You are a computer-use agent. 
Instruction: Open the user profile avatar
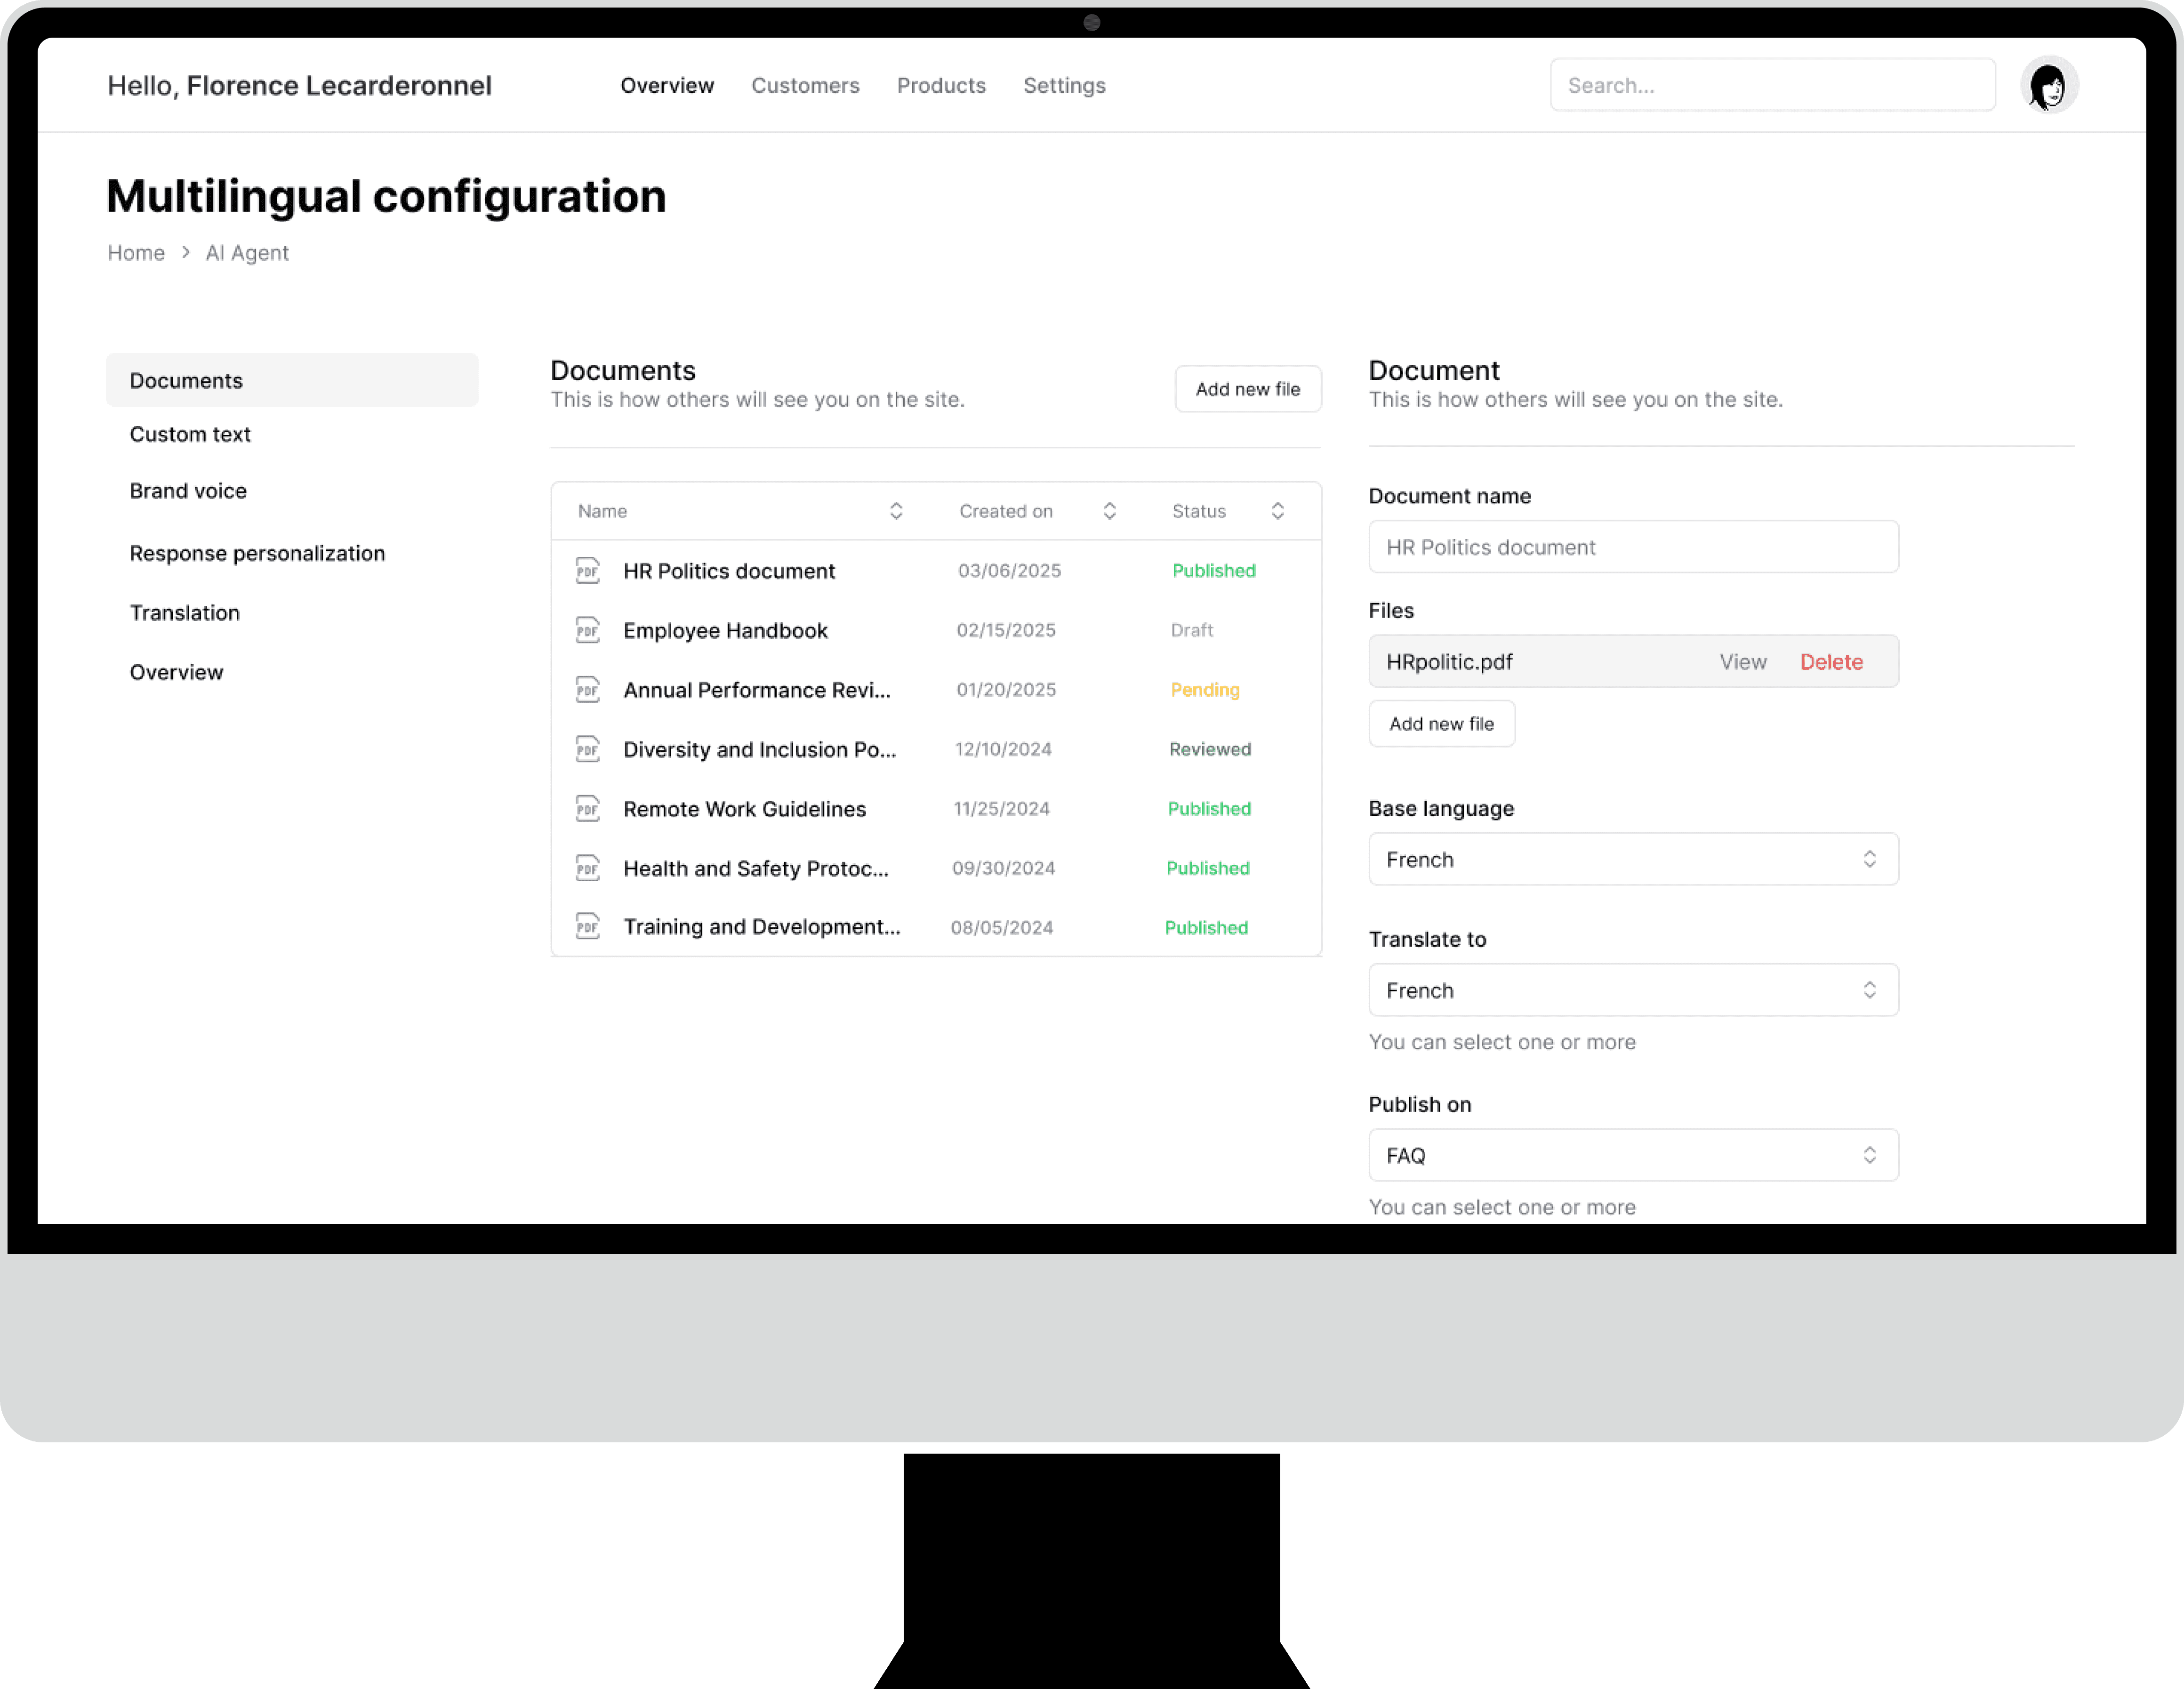point(2048,86)
